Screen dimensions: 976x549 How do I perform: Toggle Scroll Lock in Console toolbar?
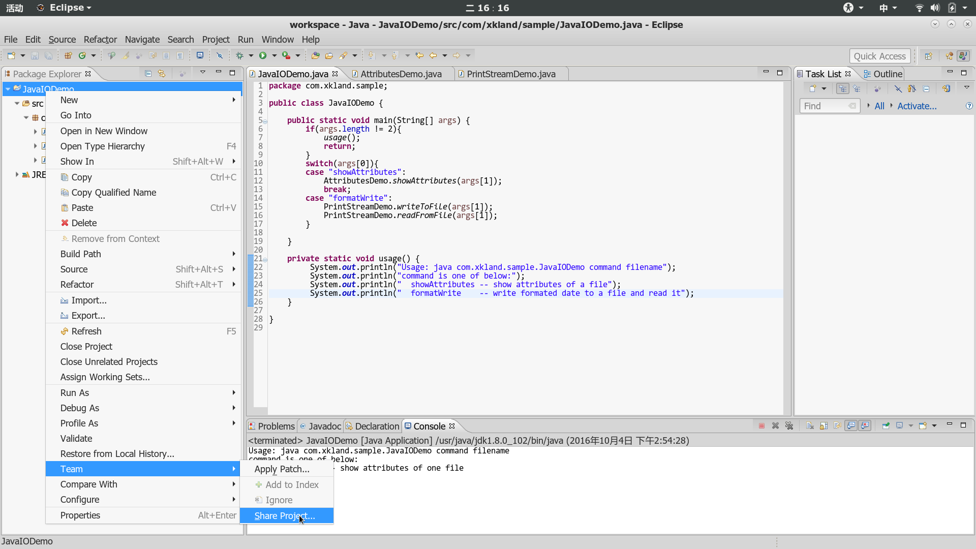824,426
